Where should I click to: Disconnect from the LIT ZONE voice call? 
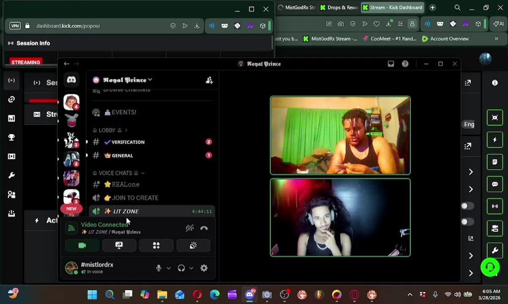click(204, 228)
